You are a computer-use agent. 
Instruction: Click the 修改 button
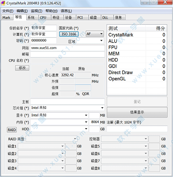point(22,68)
